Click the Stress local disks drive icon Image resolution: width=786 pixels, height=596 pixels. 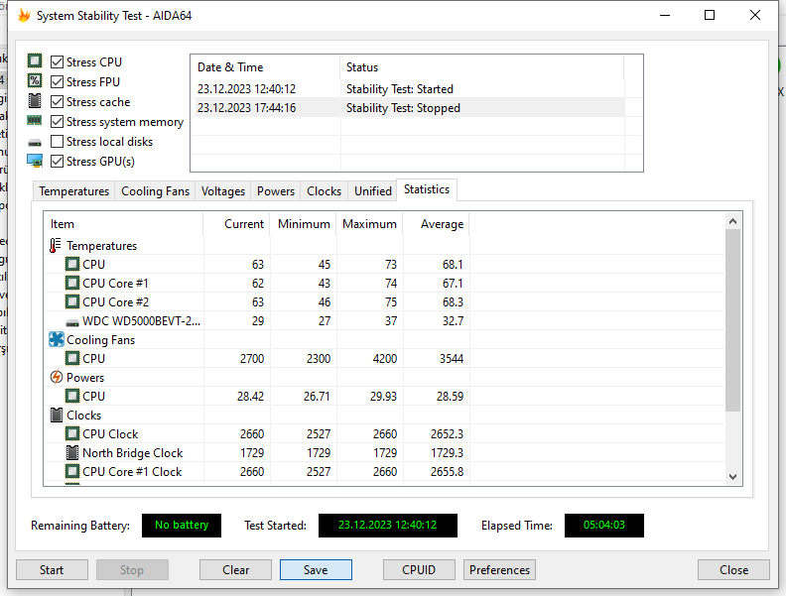[x=35, y=143]
